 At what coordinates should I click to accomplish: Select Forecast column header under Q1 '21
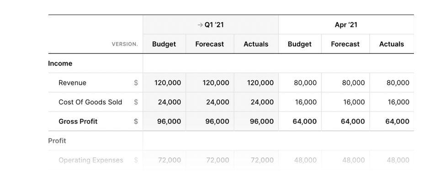(210, 44)
